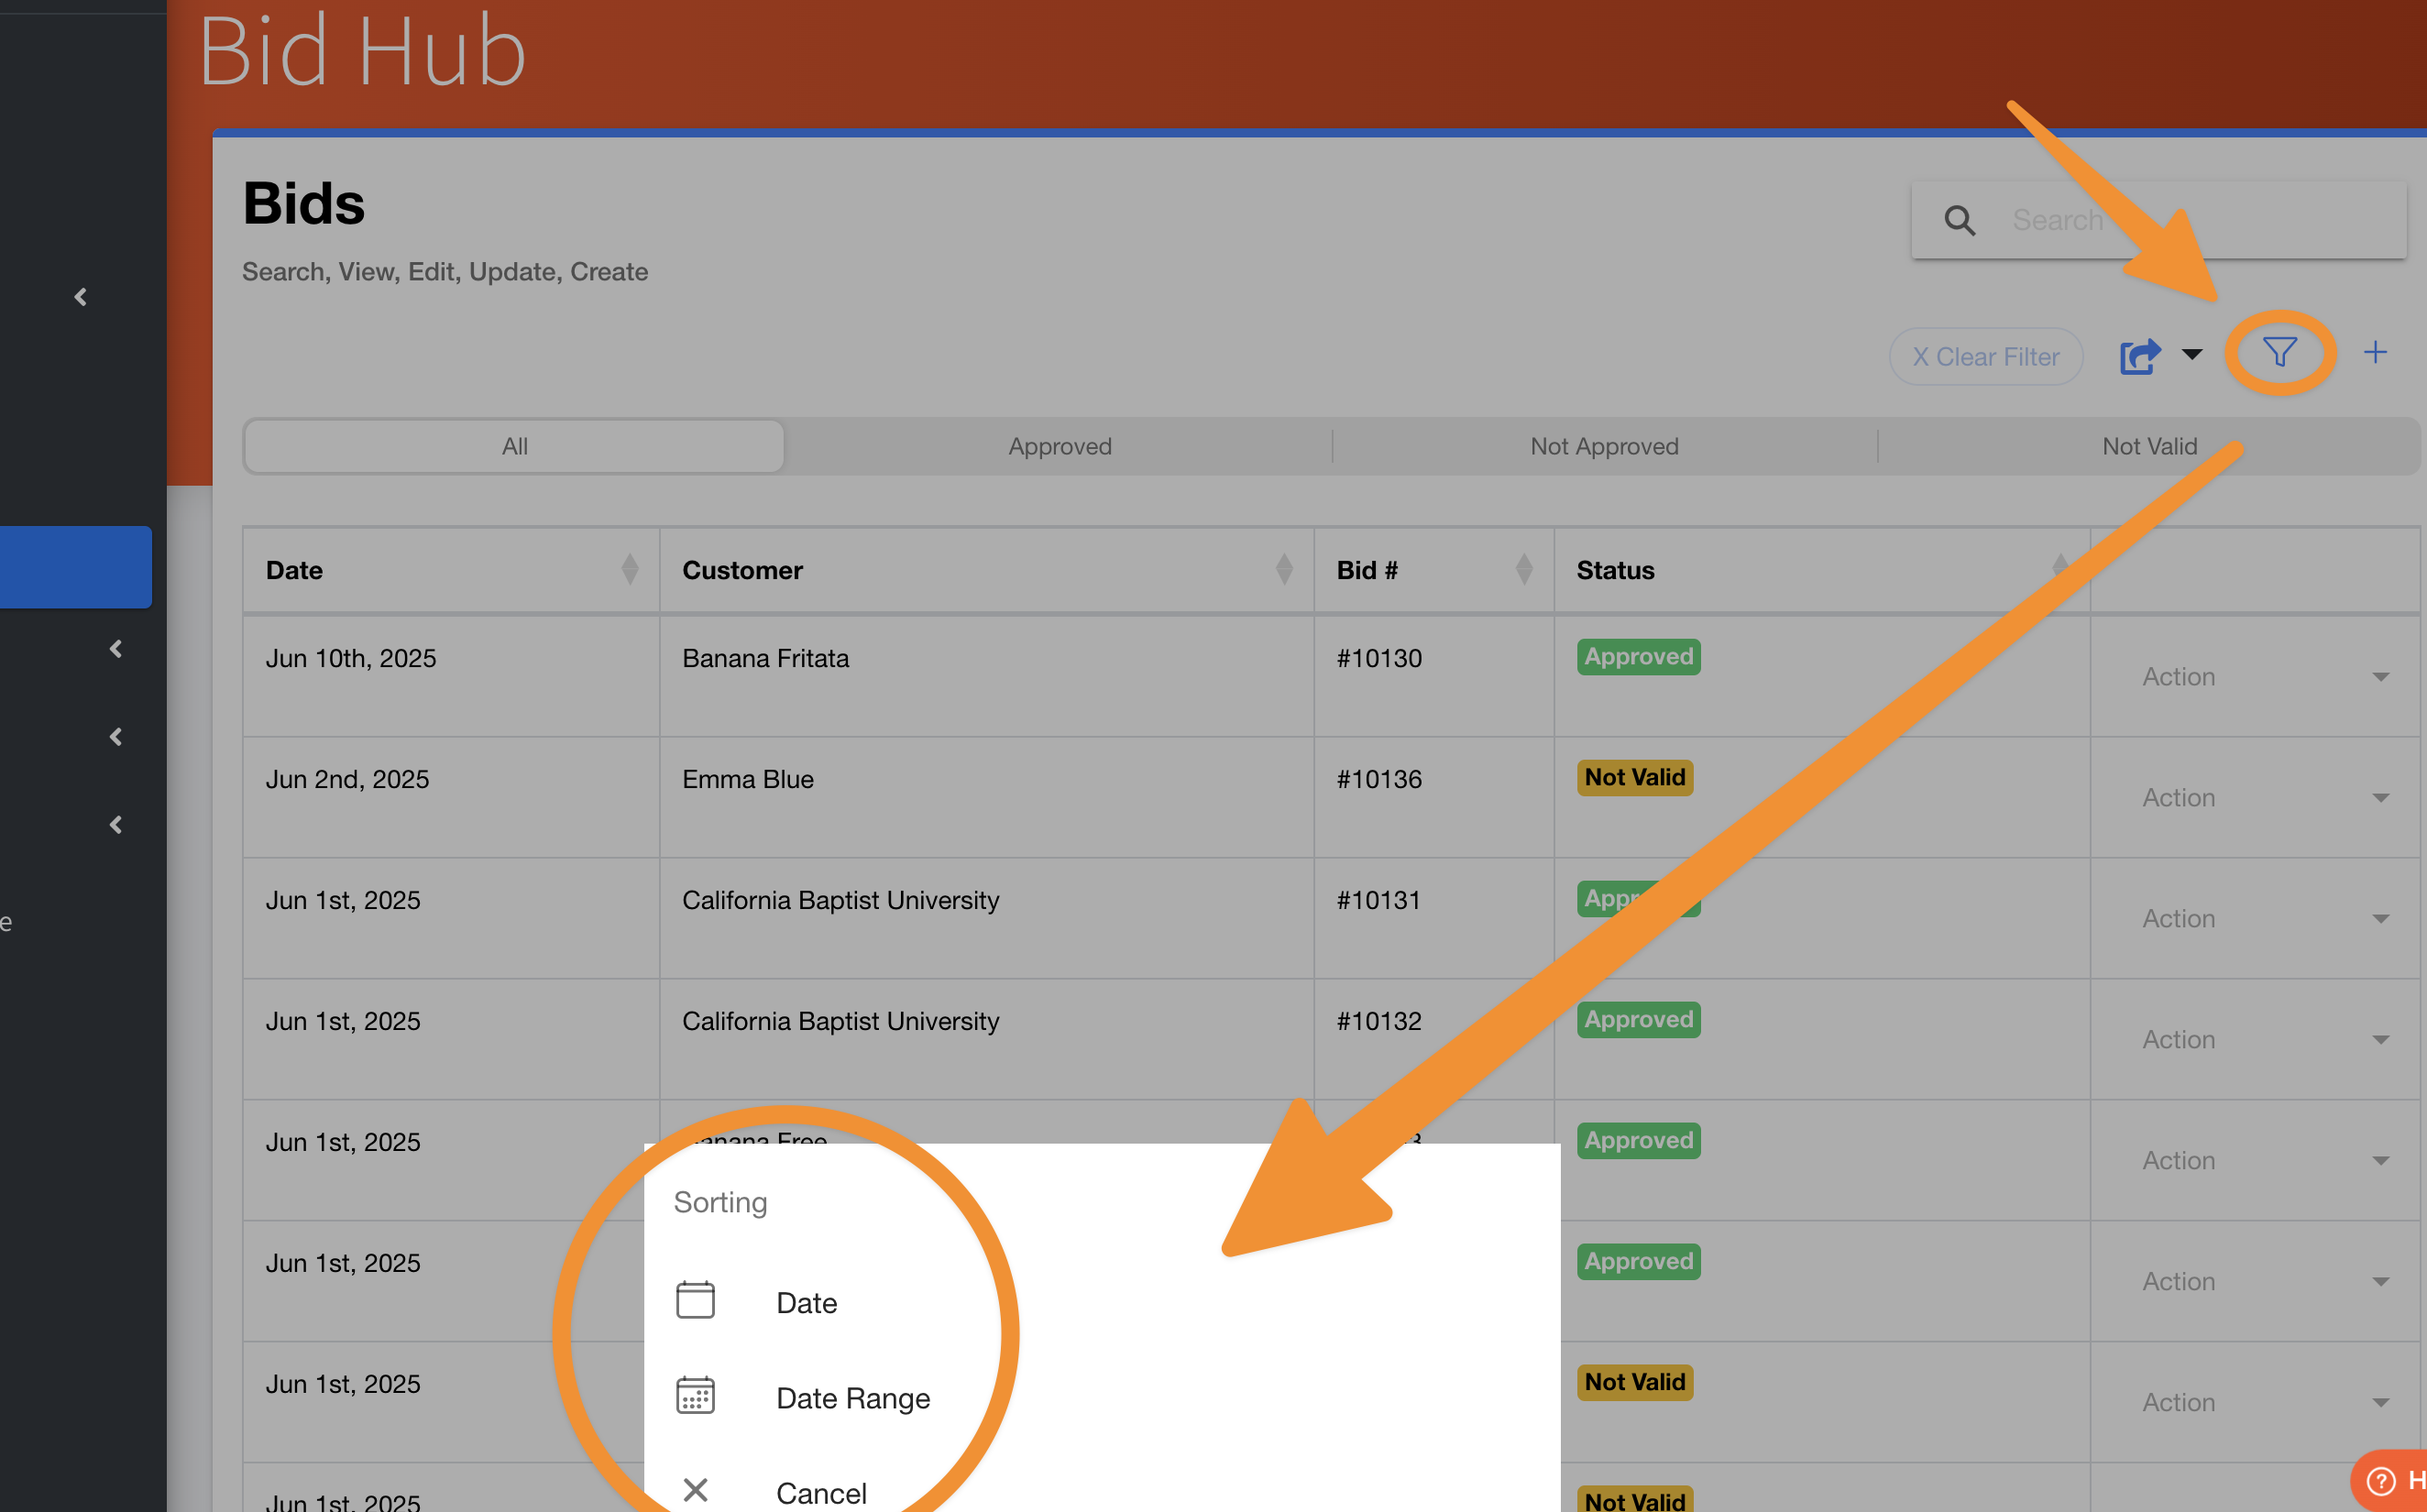Screen dimensions: 2427x1512
Task: Click Approved badge for Banana Fritata
Action: pos(1638,657)
